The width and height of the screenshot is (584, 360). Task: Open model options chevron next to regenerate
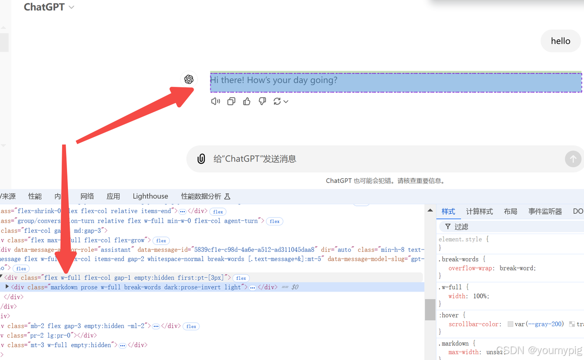coord(286,102)
